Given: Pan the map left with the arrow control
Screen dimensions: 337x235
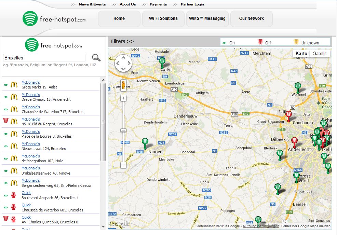Looking at the screenshot, I should (118, 63).
